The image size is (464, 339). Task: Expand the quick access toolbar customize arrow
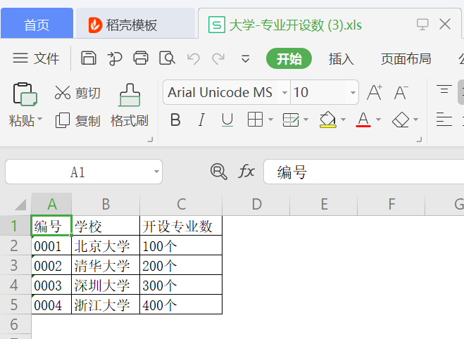tap(245, 59)
